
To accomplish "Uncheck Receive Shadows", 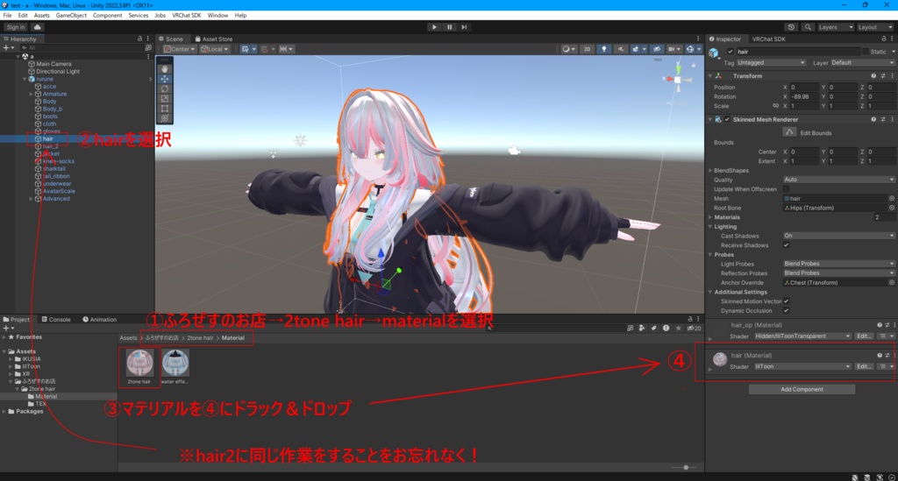I will [787, 245].
